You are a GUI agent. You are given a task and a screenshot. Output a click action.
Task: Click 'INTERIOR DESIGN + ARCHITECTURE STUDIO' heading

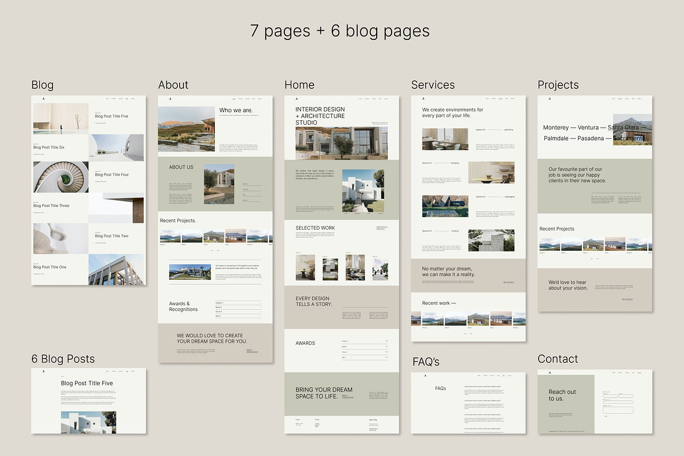320,116
